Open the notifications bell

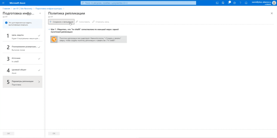[229, 3]
